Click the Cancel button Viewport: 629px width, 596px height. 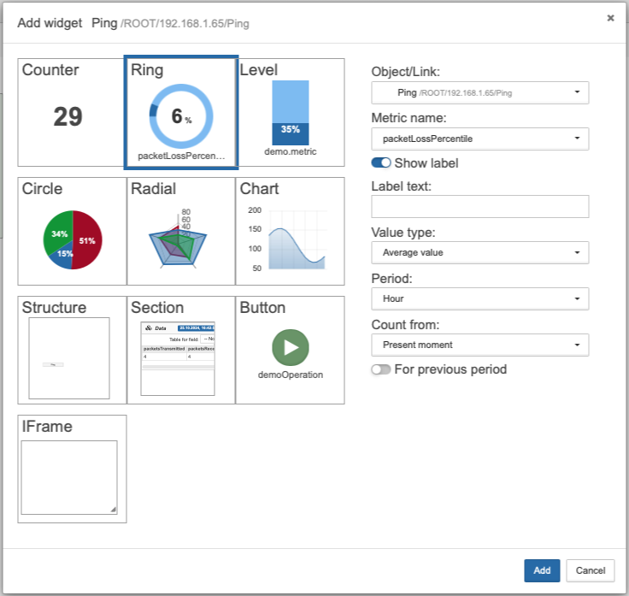click(590, 570)
